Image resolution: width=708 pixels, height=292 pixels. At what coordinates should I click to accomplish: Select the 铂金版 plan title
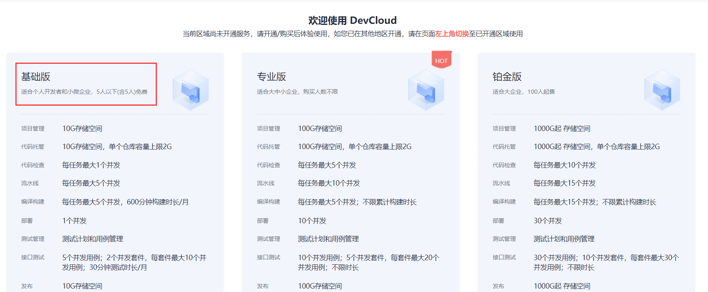pyautogui.click(x=507, y=77)
